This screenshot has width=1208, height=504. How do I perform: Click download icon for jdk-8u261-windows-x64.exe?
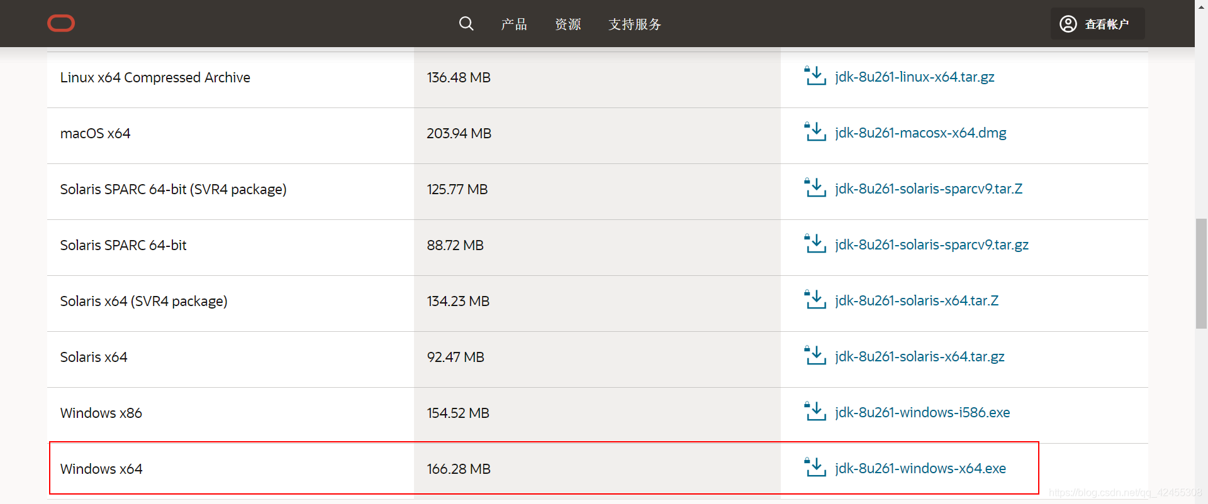click(x=815, y=468)
